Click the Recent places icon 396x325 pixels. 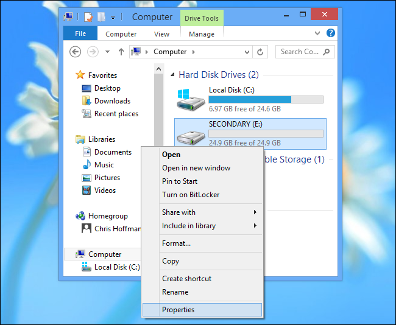87,114
